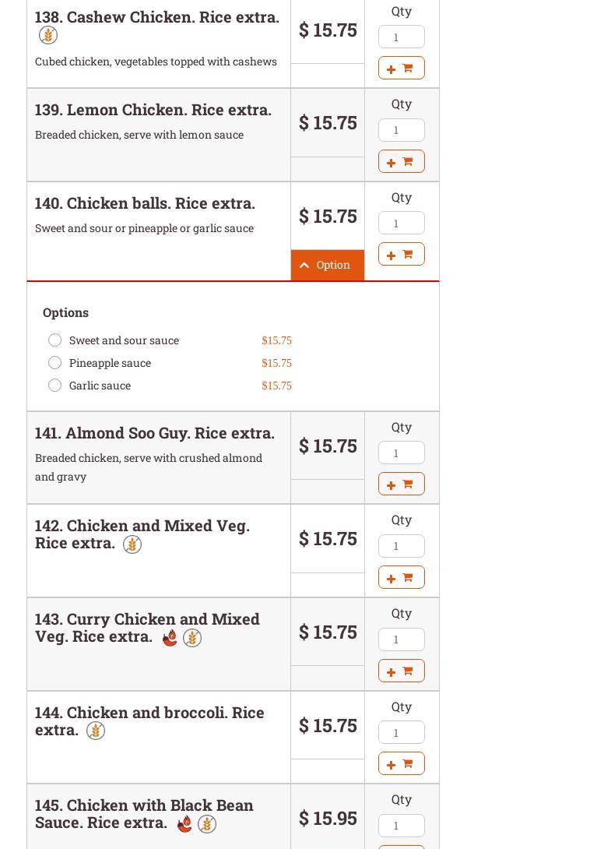Add Chicken and Mixed Veg to cart
The image size is (611, 849).
point(401,577)
